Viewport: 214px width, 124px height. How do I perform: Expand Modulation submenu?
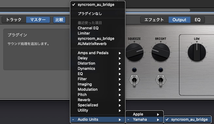pos(98,89)
